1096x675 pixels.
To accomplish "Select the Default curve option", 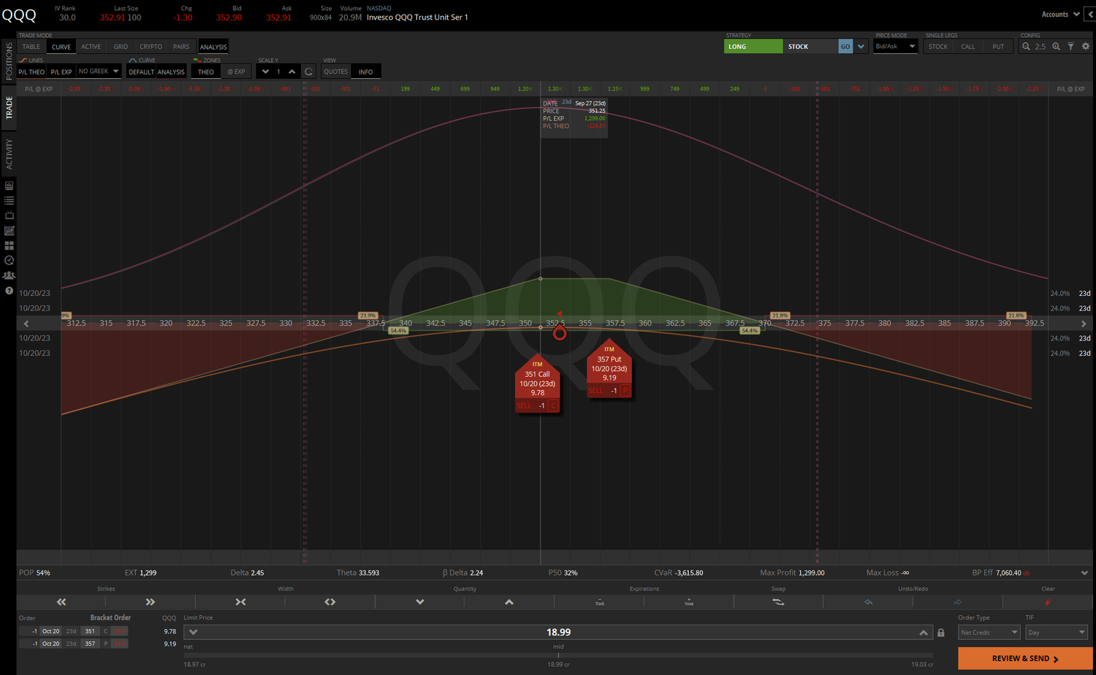I will (x=141, y=72).
